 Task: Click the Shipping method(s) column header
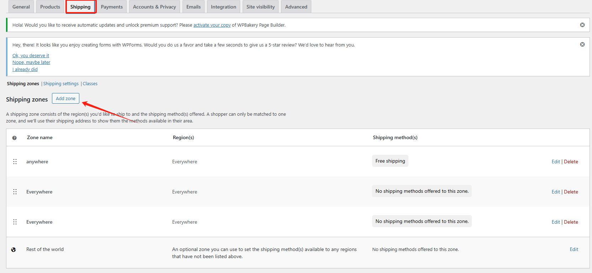(x=395, y=137)
